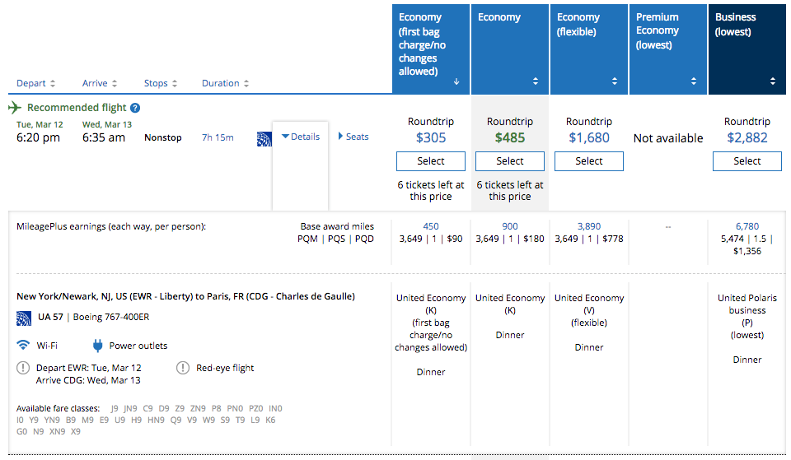The width and height of the screenshot is (791, 460).
Task: Collapse the flight Details section
Action: (301, 137)
